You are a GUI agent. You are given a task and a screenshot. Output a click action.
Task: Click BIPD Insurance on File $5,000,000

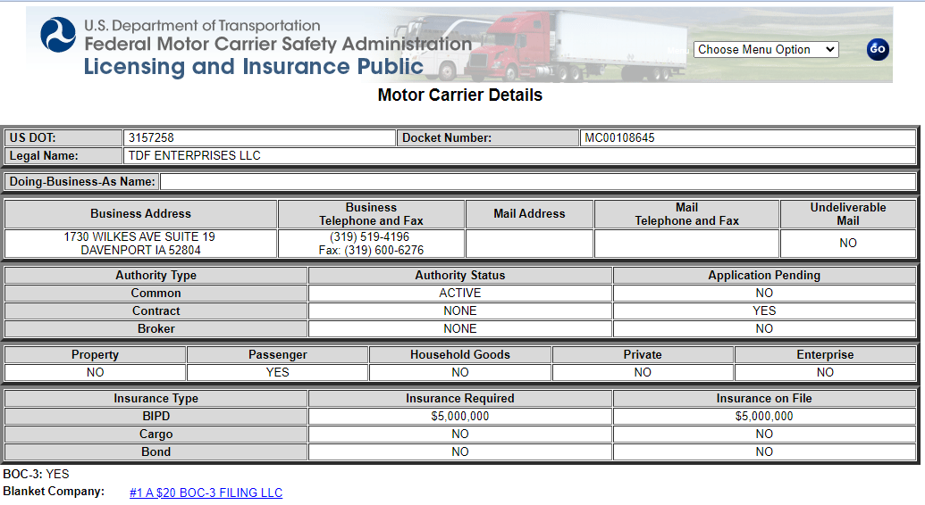click(x=764, y=416)
